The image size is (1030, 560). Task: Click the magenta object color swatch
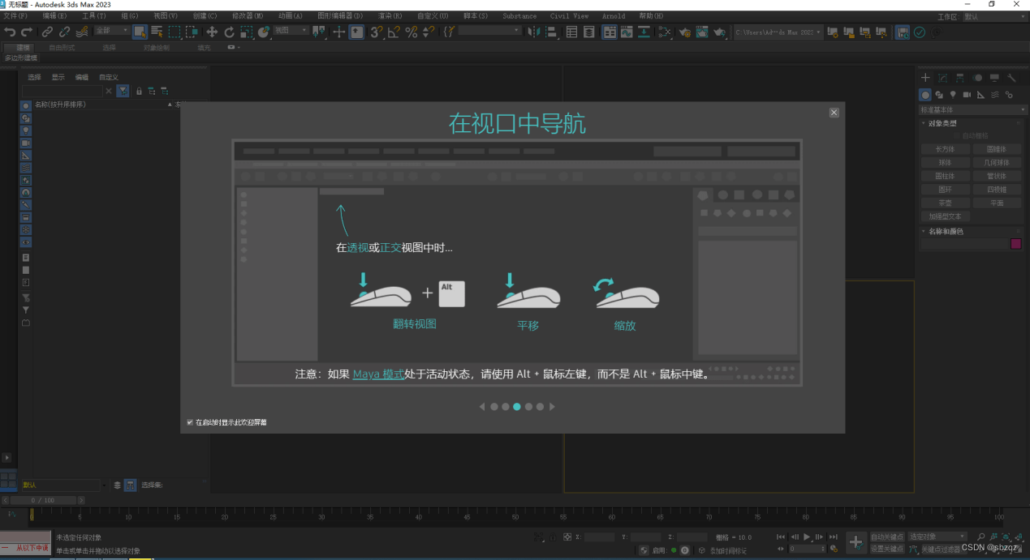point(1015,244)
